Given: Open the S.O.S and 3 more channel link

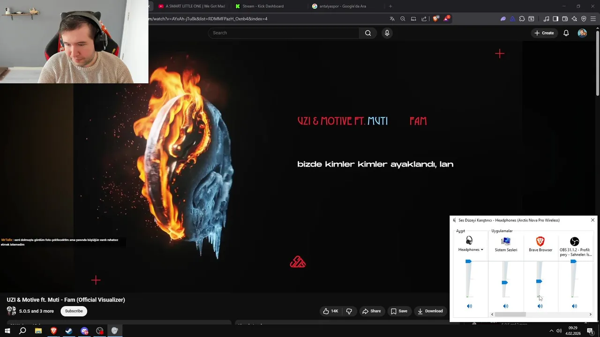Looking at the screenshot, I should 36,311.
